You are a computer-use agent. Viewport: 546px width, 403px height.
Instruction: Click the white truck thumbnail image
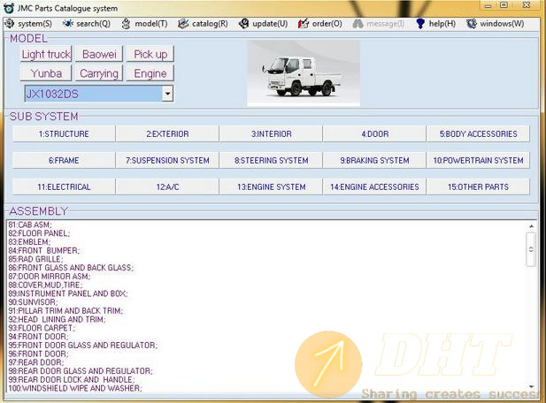(x=304, y=73)
